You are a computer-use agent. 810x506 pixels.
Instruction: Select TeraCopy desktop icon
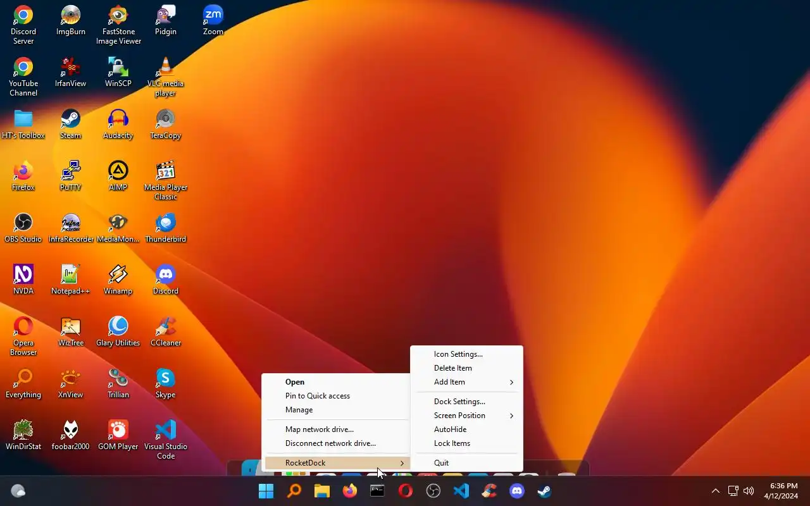(x=166, y=124)
